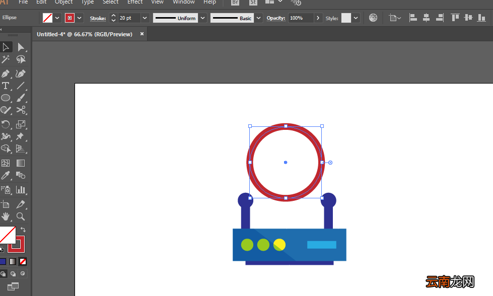This screenshot has width=493, height=296.
Task: Expand the stroke weight dropdown
Action: tap(145, 18)
